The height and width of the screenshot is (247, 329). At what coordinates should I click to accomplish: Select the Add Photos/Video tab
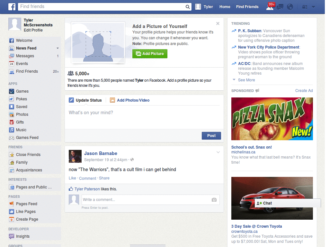pyautogui.click(x=130, y=100)
